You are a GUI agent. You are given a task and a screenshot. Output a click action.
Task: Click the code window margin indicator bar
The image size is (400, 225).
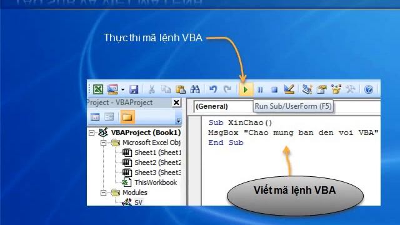(194, 161)
